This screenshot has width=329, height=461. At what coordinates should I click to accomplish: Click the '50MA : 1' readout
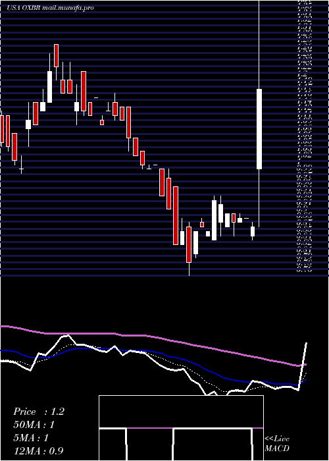[x=34, y=425]
